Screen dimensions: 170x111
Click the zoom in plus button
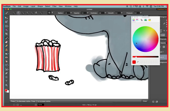click(36, 105)
